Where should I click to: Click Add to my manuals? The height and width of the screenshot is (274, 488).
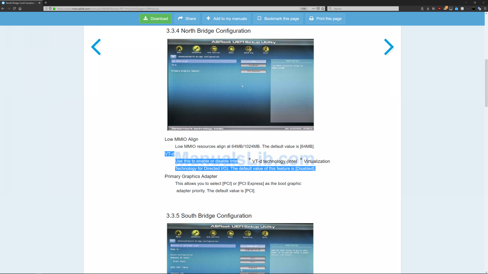coord(226,19)
